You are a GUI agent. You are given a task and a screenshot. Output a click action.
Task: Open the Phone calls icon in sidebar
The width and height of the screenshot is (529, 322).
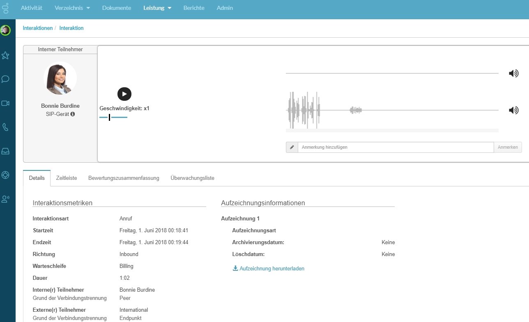tap(5, 127)
